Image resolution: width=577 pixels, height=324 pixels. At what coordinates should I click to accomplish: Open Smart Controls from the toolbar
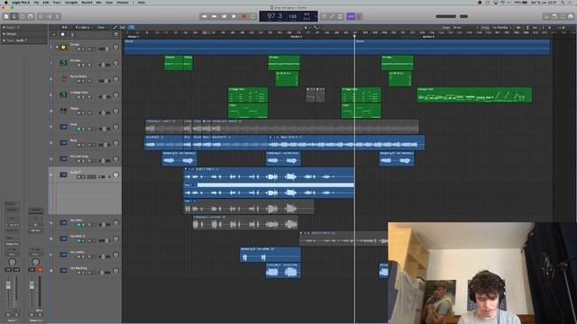point(41,16)
